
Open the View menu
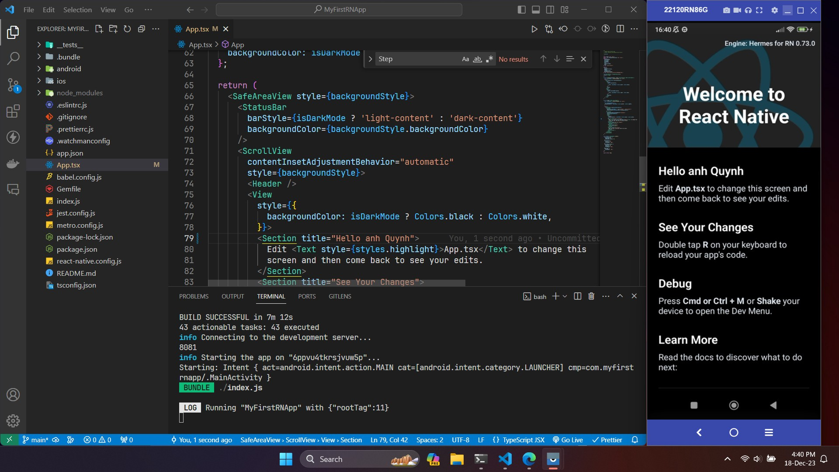(x=108, y=10)
